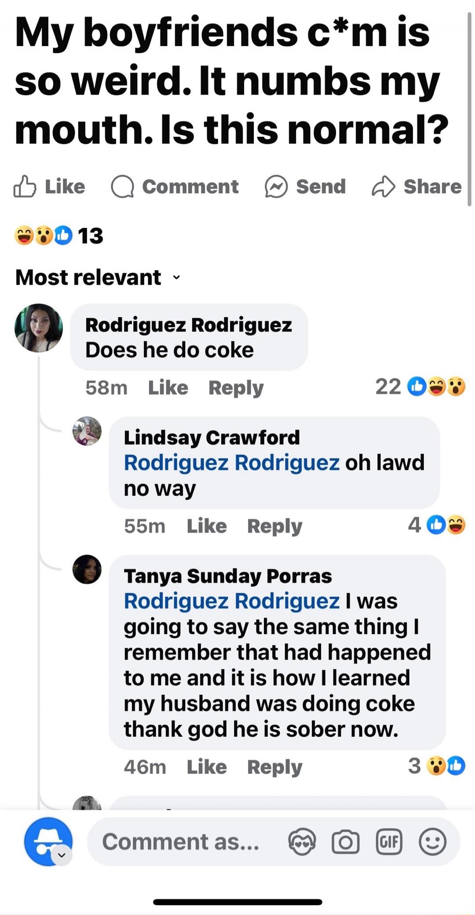
Task: Open Rodriguez Rodriguez's profile picture
Action: tap(39, 328)
